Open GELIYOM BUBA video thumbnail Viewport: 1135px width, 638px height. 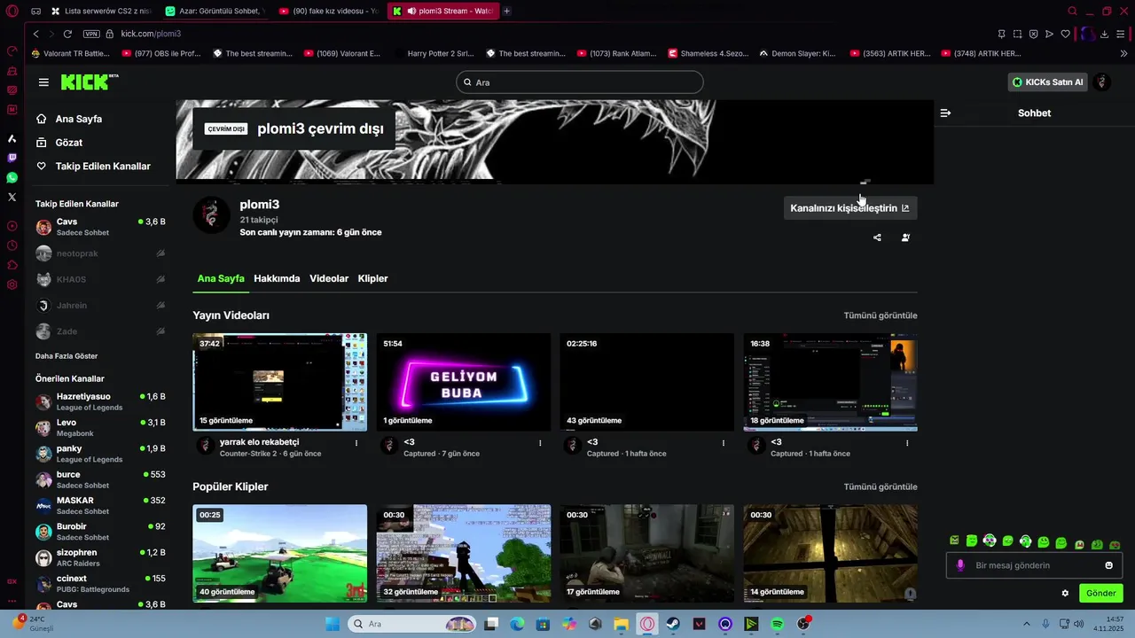click(464, 383)
